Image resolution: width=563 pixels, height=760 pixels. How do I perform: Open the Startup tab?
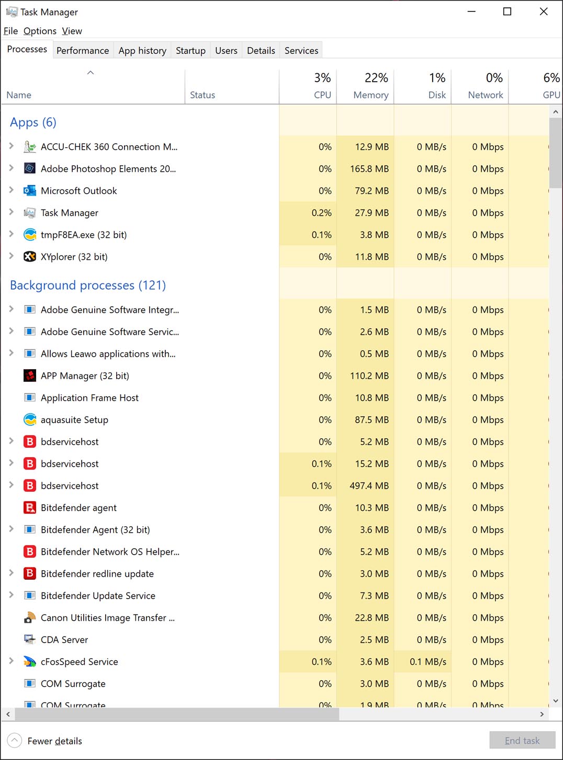(190, 50)
